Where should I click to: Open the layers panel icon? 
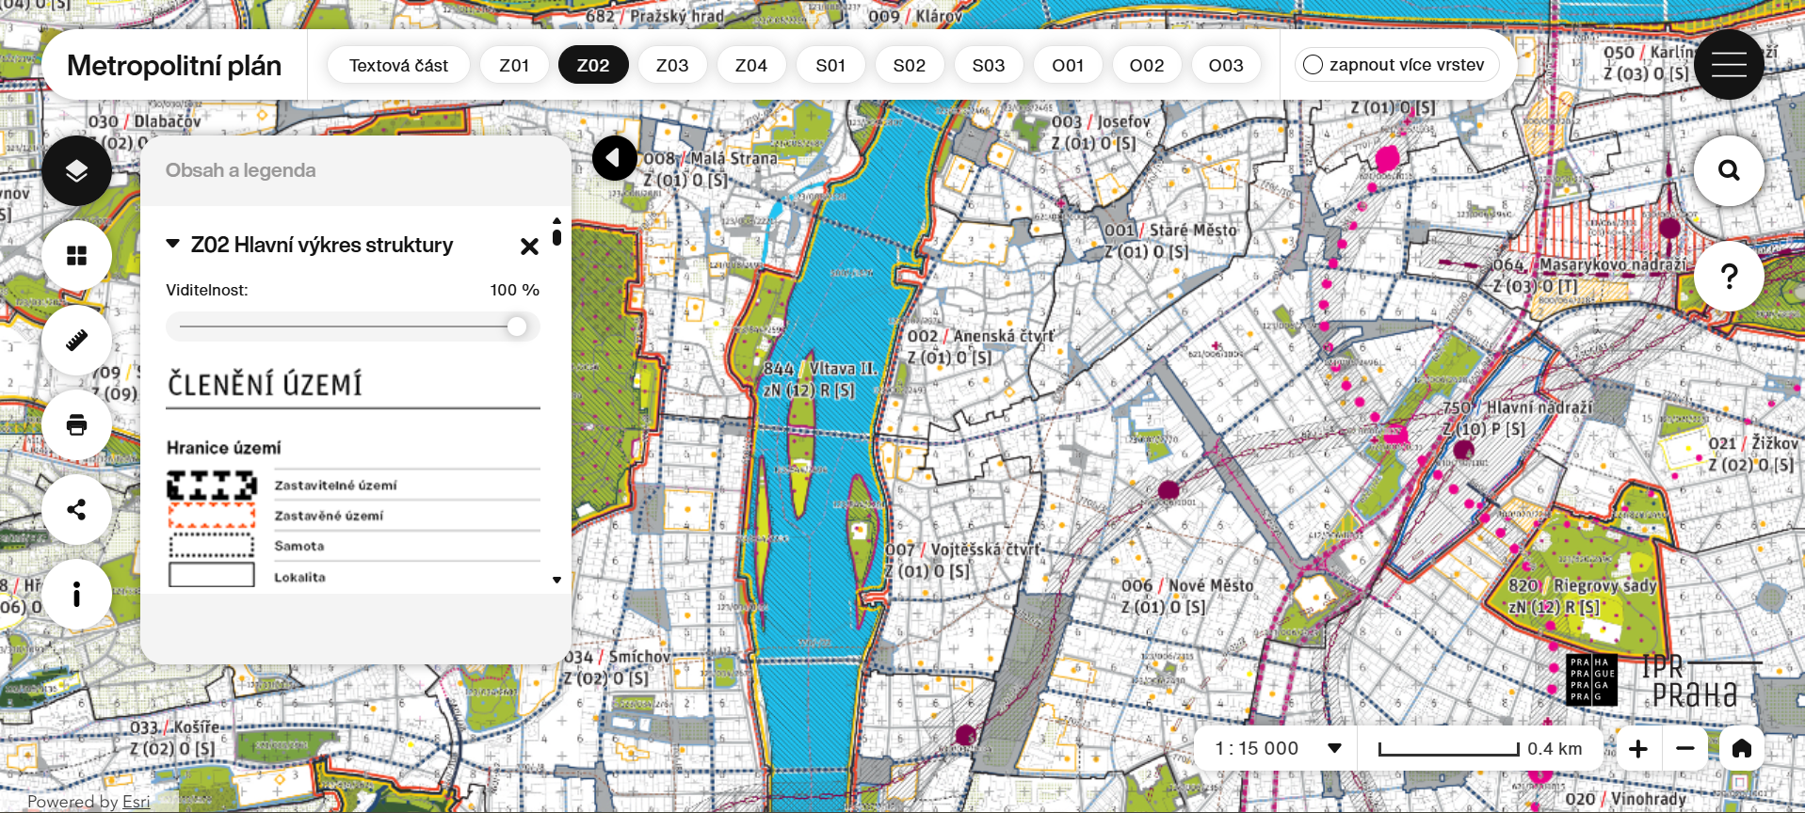pyautogui.click(x=76, y=171)
